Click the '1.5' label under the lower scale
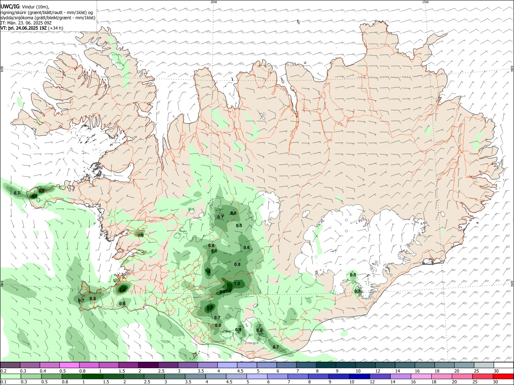This screenshot has width=514, height=385. tap(106, 382)
